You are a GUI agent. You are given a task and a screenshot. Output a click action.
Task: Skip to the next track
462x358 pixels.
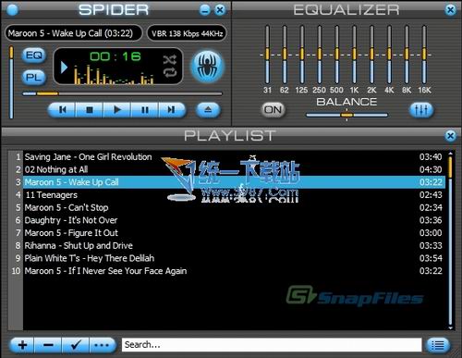(172, 110)
